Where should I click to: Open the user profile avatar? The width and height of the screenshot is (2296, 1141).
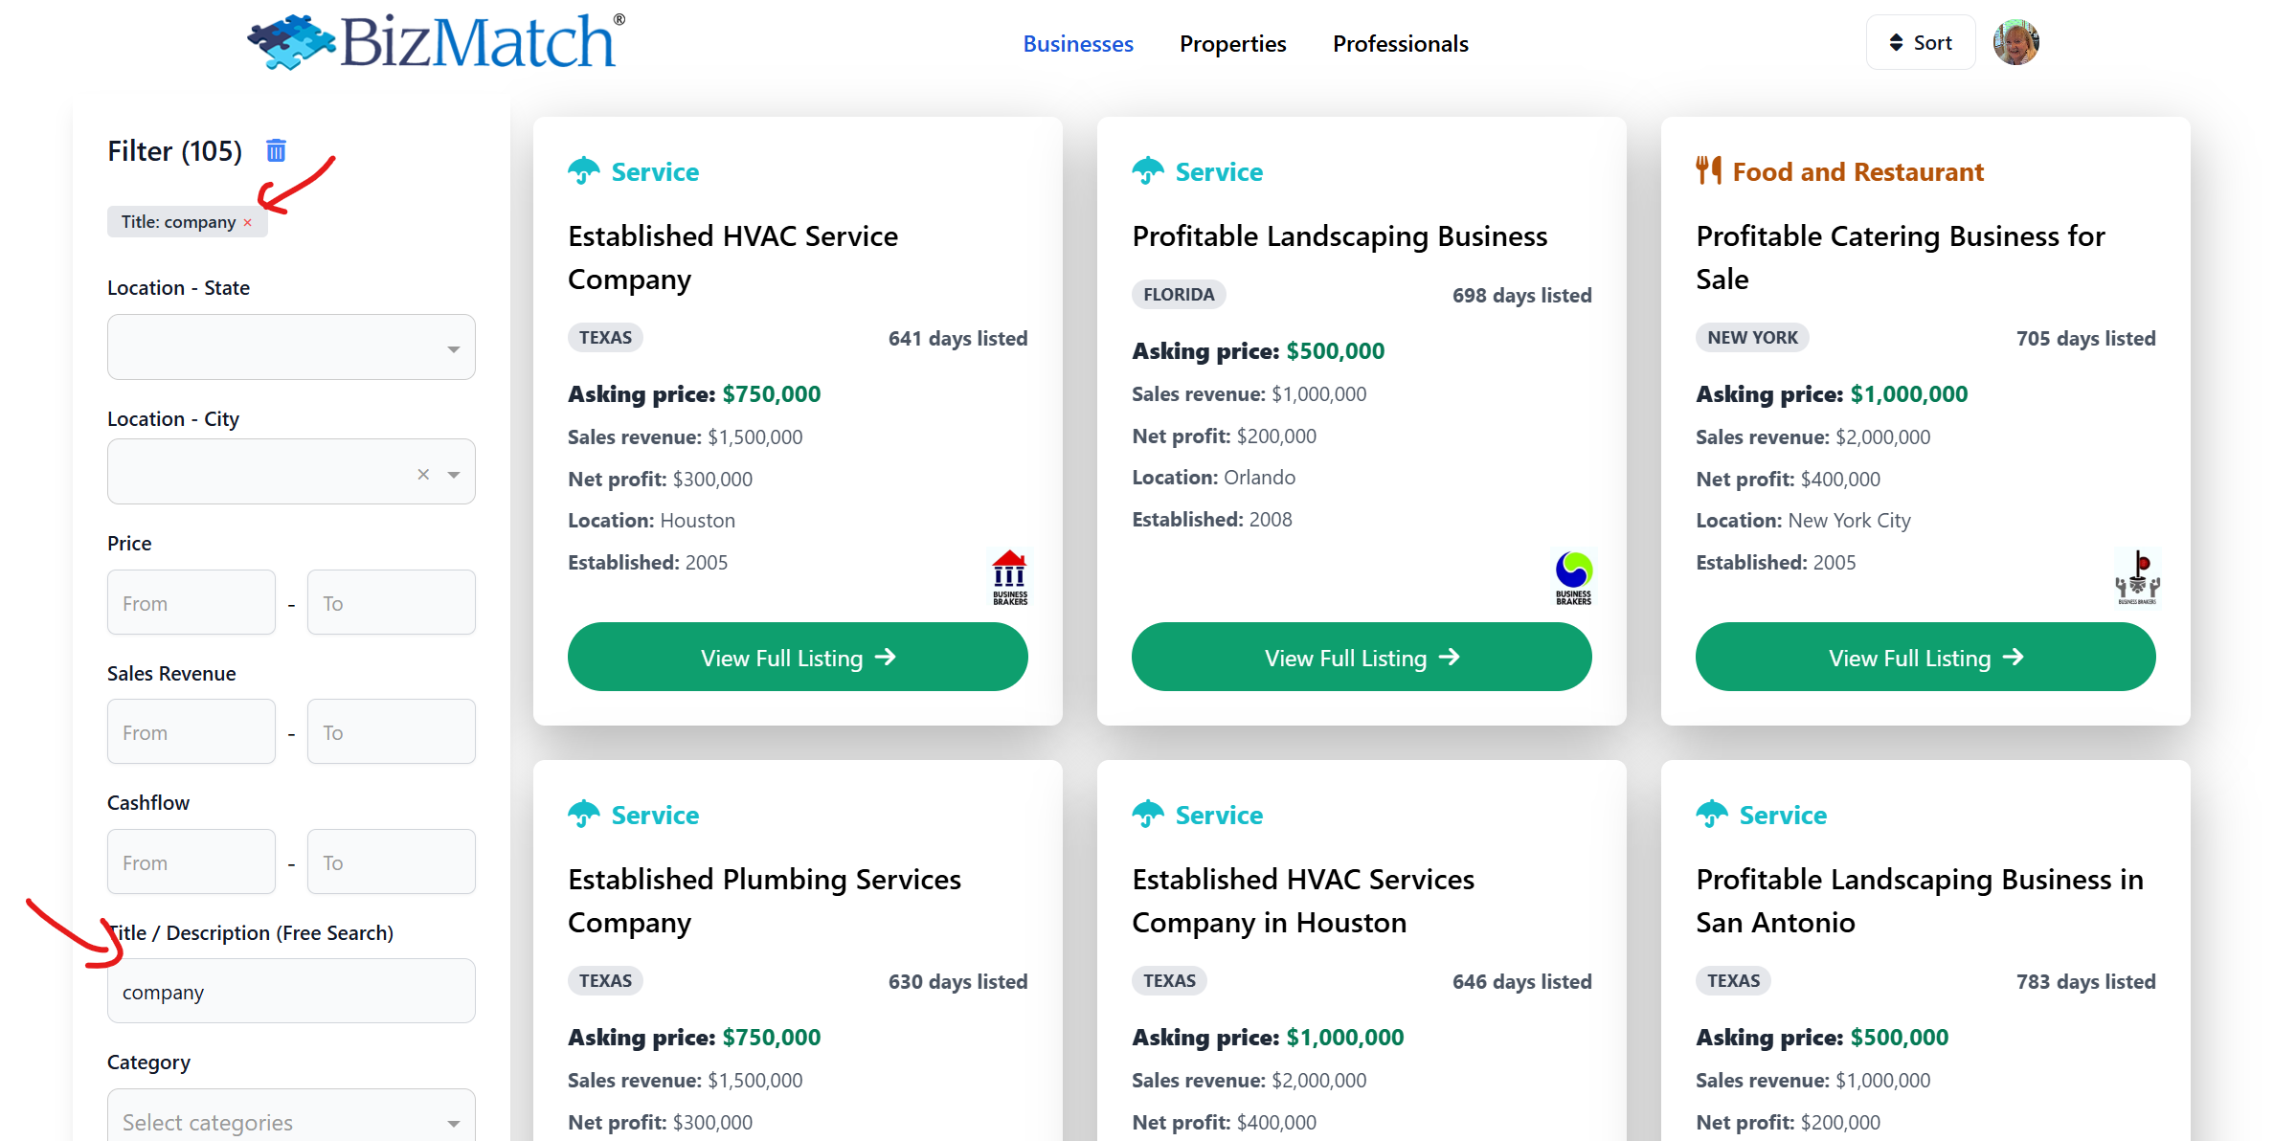click(2015, 43)
